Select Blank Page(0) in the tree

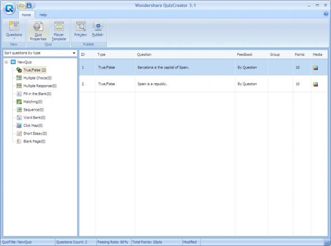click(x=34, y=141)
